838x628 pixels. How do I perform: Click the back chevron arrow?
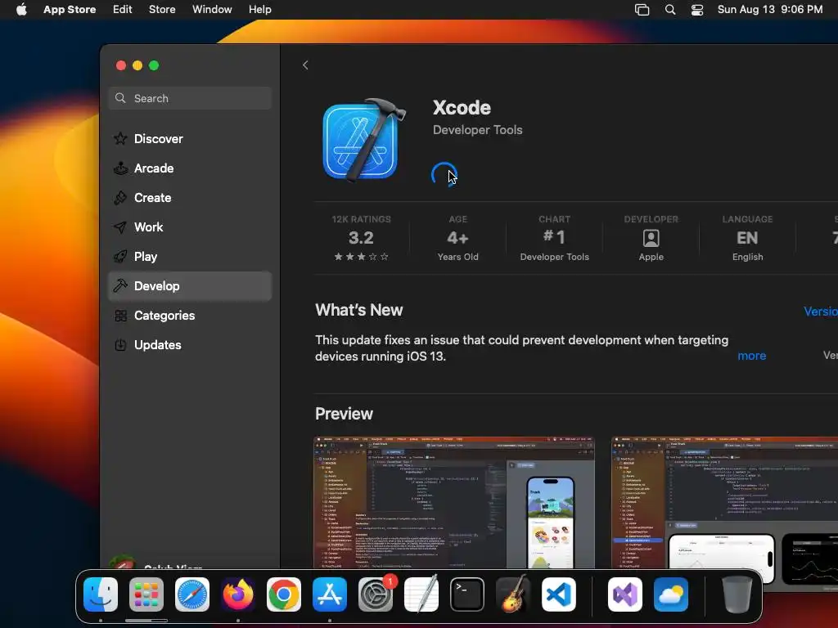(305, 65)
